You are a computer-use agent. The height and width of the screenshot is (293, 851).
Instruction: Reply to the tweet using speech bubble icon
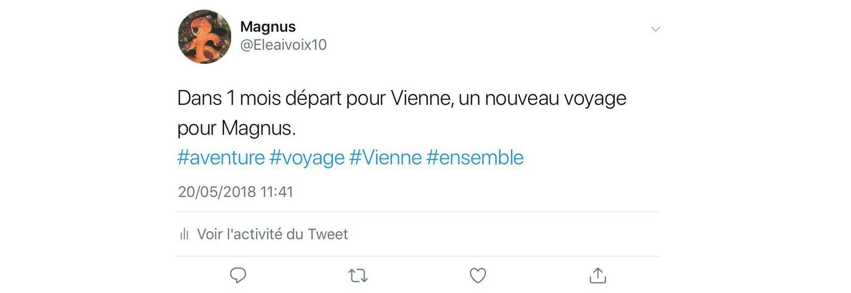pyautogui.click(x=238, y=275)
